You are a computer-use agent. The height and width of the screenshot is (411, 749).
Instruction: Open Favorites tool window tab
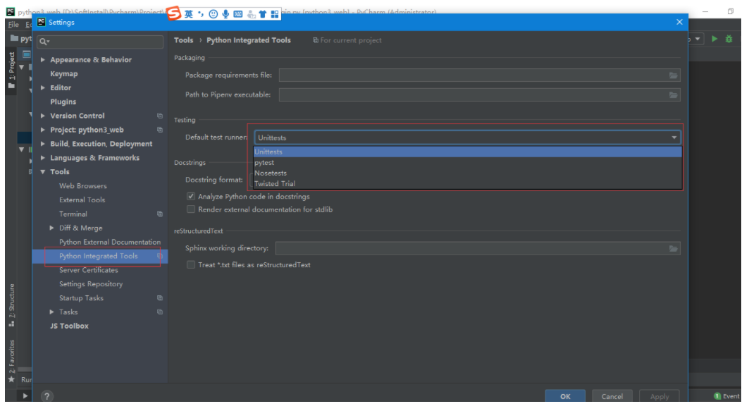[x=11, y=361]
